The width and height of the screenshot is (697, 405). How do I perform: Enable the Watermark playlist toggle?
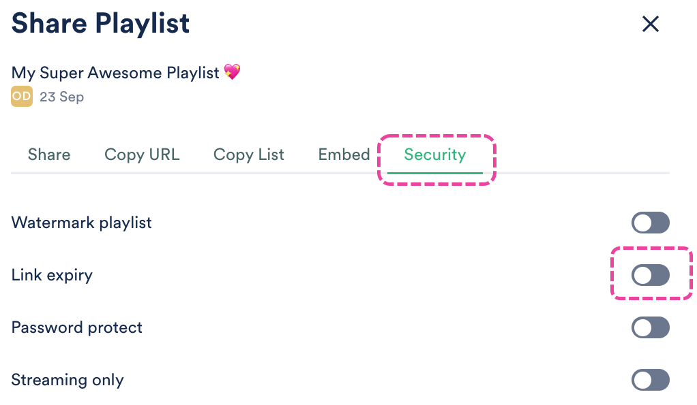(650, 223)
